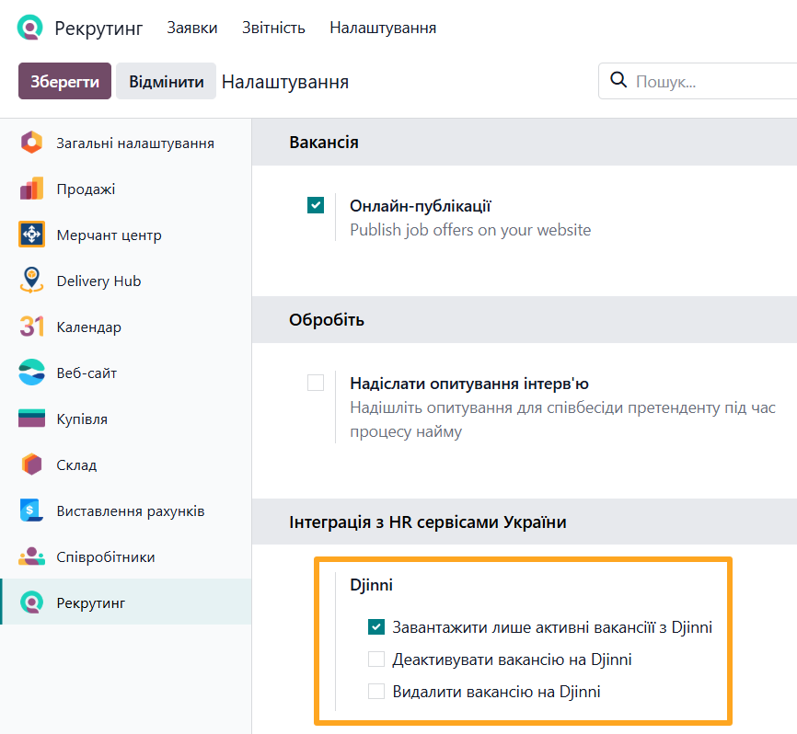Click the Співробітники people icon
This screenshot has width=797, height=734.
click(x=31, y=556)
